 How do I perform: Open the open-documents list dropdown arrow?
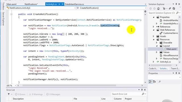coord(145,4)
